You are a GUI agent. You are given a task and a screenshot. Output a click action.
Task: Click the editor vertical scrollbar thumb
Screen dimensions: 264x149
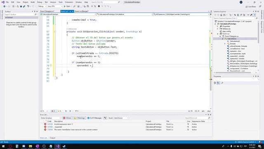[211, 79]
